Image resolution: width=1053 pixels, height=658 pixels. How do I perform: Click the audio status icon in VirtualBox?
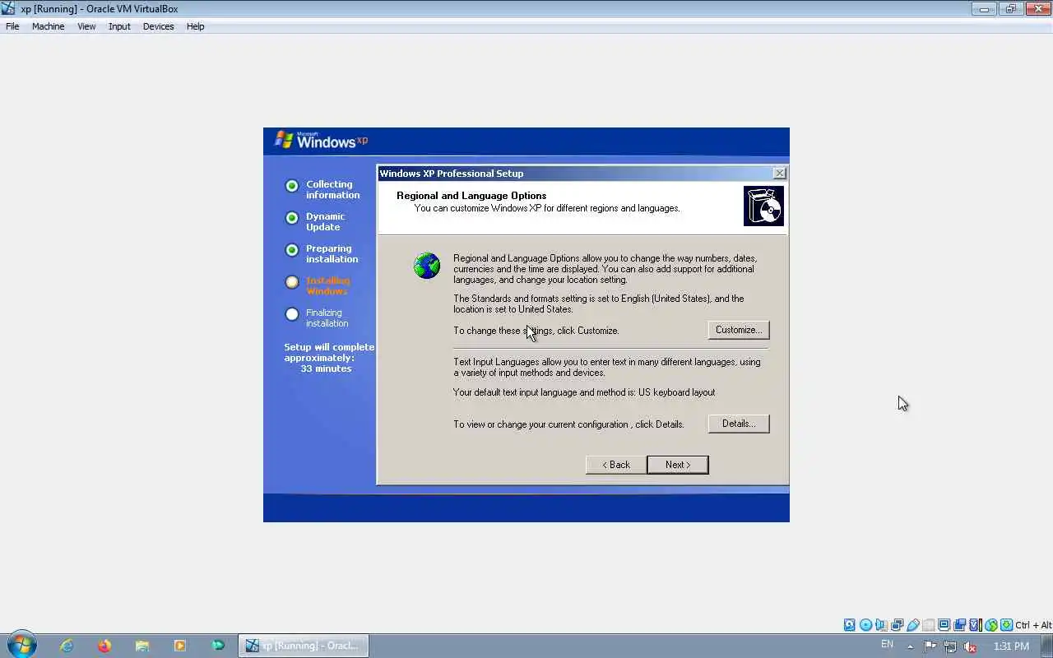pyautogui.click(x=881, y=625)
